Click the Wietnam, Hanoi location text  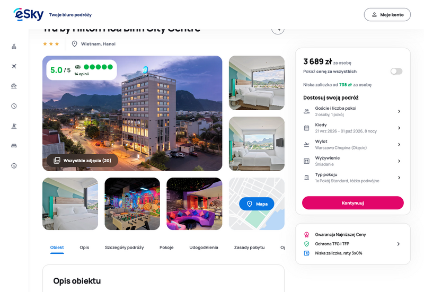click(x=98, y=44)
